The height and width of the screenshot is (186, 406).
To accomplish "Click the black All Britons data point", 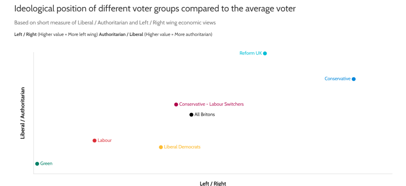I will click(191, 115).
